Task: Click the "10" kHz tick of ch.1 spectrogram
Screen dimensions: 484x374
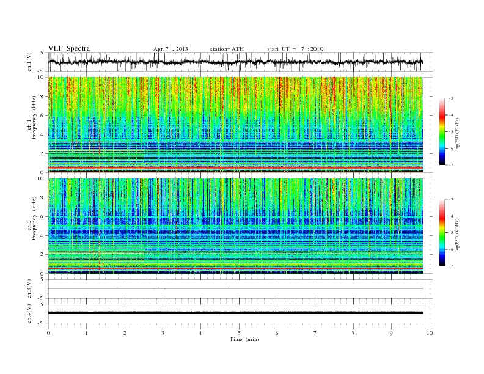Action: (x=42, y=77)
